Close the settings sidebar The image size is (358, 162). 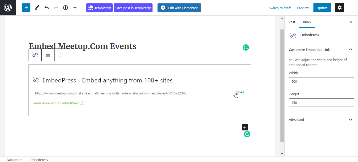(351, 22)
